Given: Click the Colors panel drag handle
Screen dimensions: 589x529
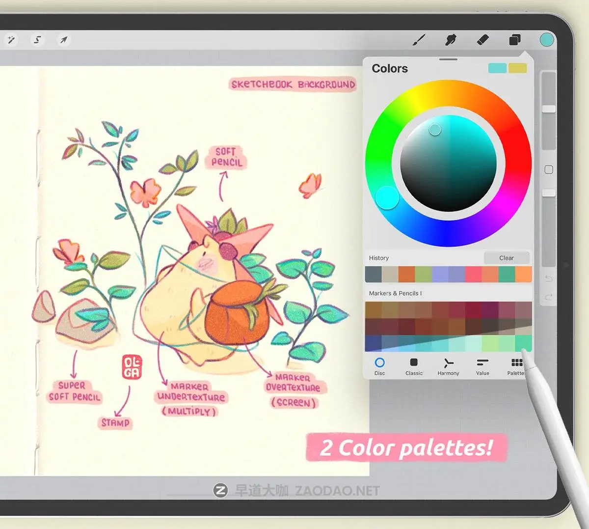Looking at the screenshot, I should click(x=448, y=59).
